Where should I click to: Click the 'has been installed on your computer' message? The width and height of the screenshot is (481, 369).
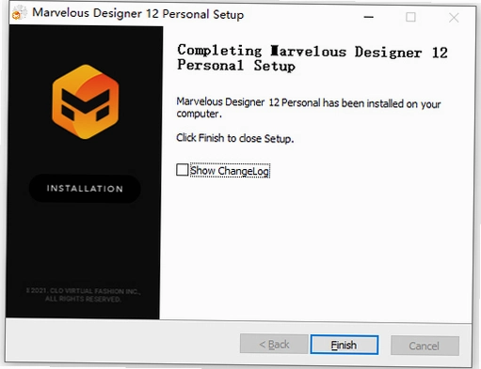[309, 108]
